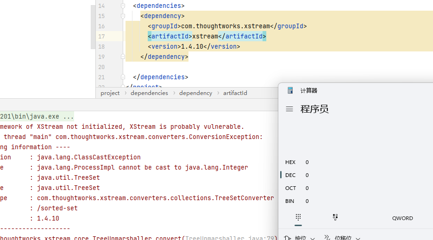
Task: Collapse the dependencies tag fold on line 14
Action: coord(123,6)
